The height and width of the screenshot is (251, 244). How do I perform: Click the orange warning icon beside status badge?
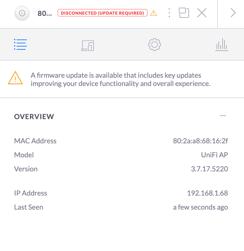154,13
